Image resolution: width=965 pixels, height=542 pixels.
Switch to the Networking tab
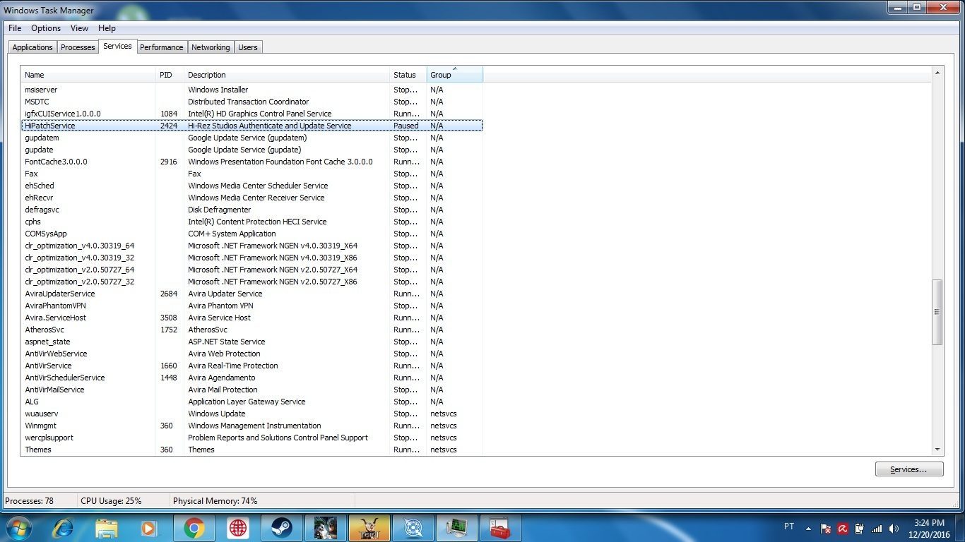coord(211,47)
